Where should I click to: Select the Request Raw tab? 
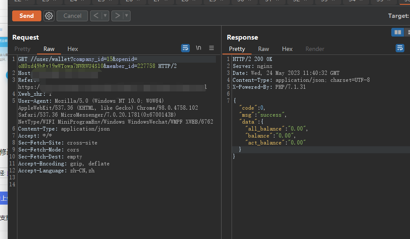point(49,49)
